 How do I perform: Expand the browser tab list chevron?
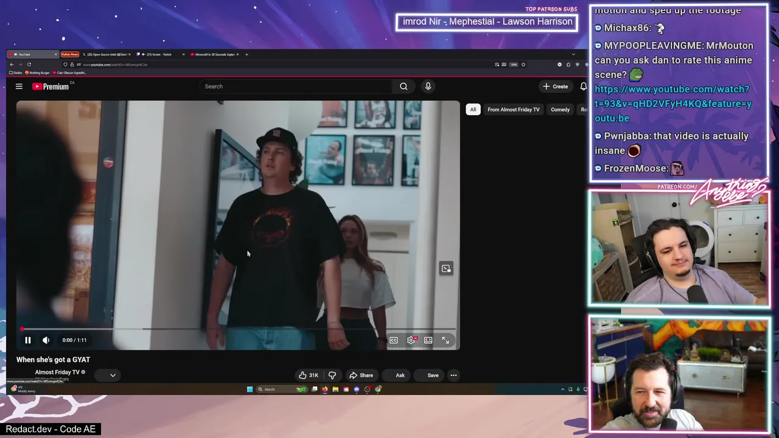point(573,54)
